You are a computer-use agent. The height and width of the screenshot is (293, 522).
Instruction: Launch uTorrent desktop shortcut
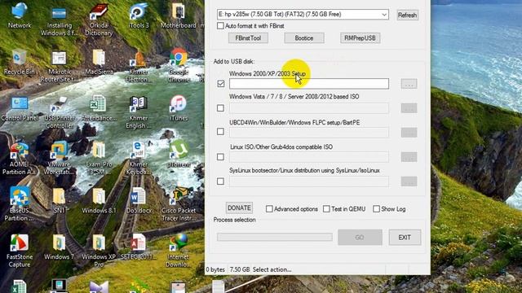tap(179, 155)
